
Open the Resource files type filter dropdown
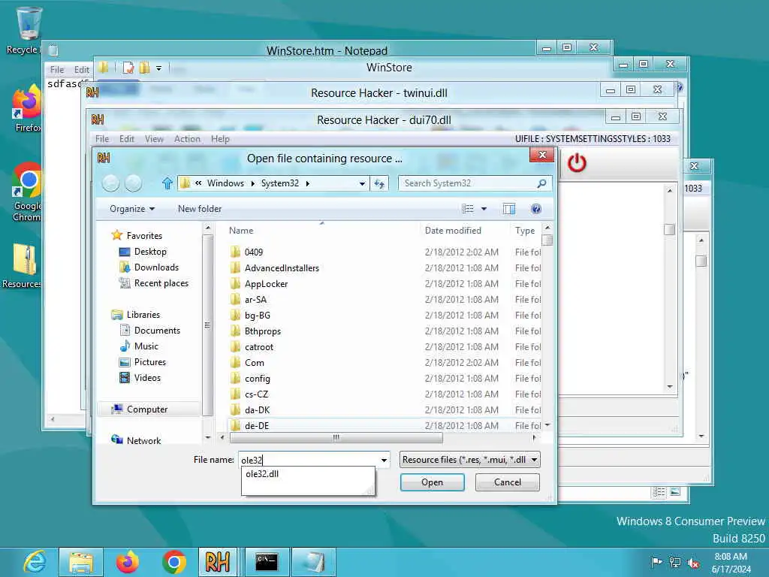470,460
